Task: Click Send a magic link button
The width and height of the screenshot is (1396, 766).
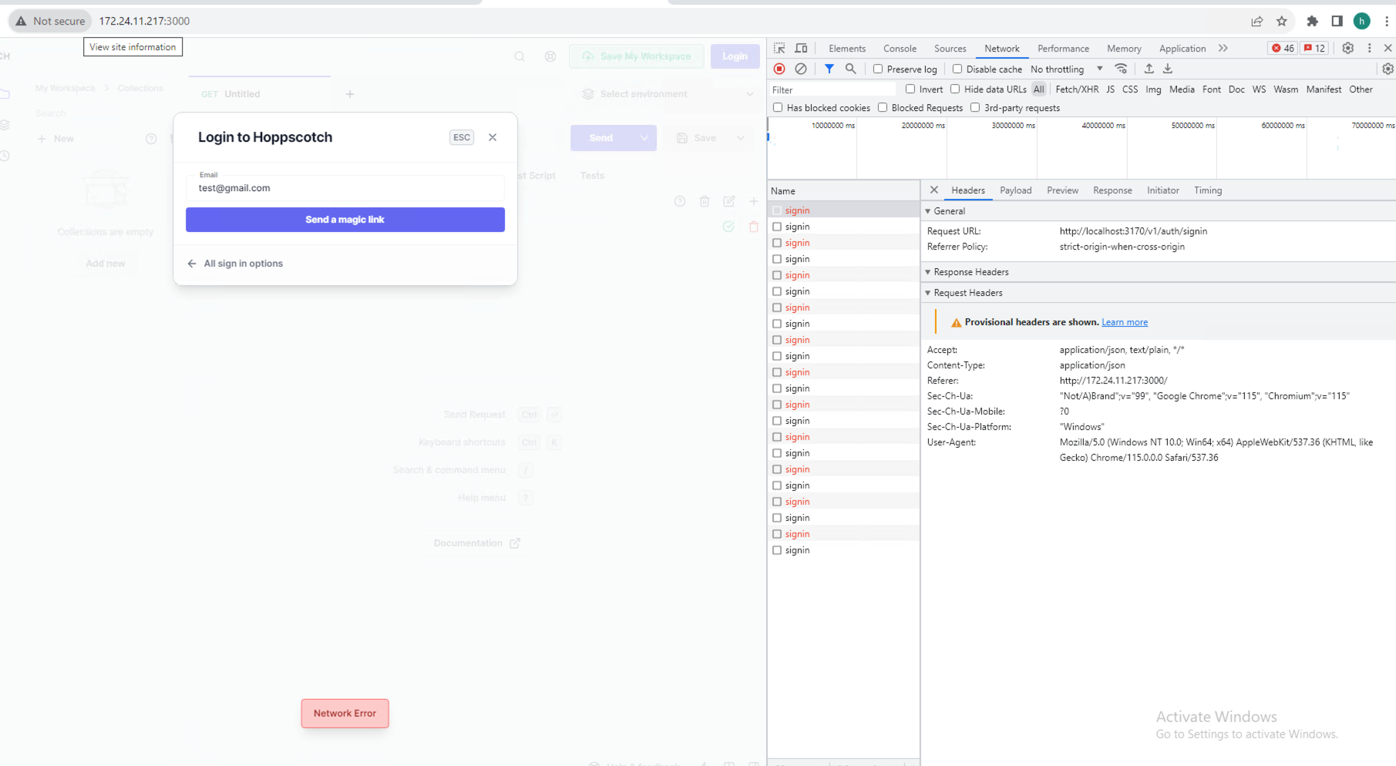Action: (x=345, y=219)
